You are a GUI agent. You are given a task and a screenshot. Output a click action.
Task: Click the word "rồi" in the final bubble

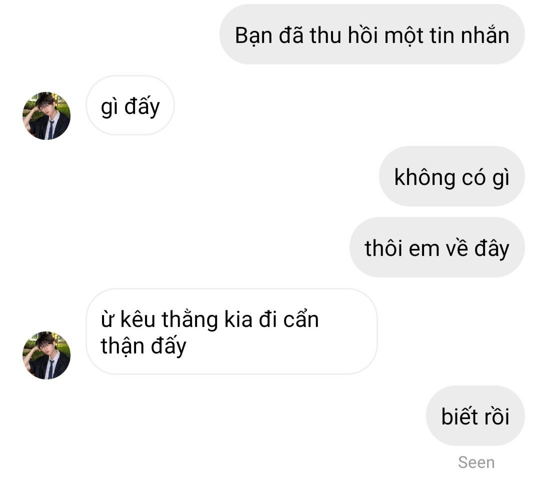(496, 416)
